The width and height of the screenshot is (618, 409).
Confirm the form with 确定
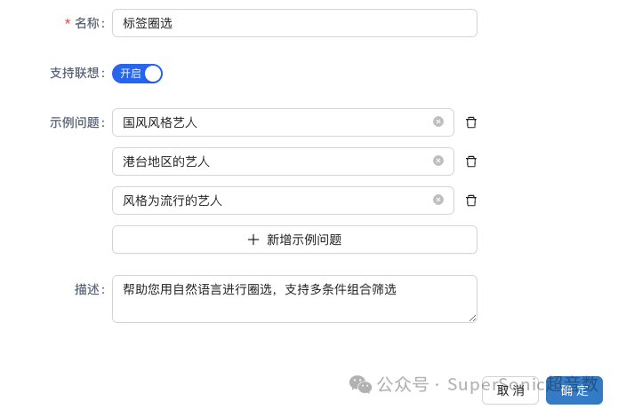point(574,390)
